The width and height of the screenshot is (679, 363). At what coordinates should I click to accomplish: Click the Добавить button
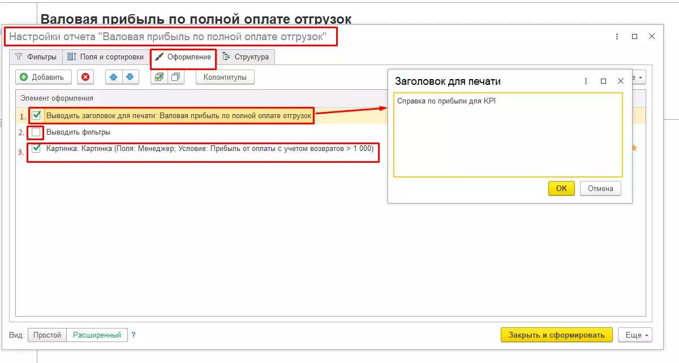click(x=44, y=77)
